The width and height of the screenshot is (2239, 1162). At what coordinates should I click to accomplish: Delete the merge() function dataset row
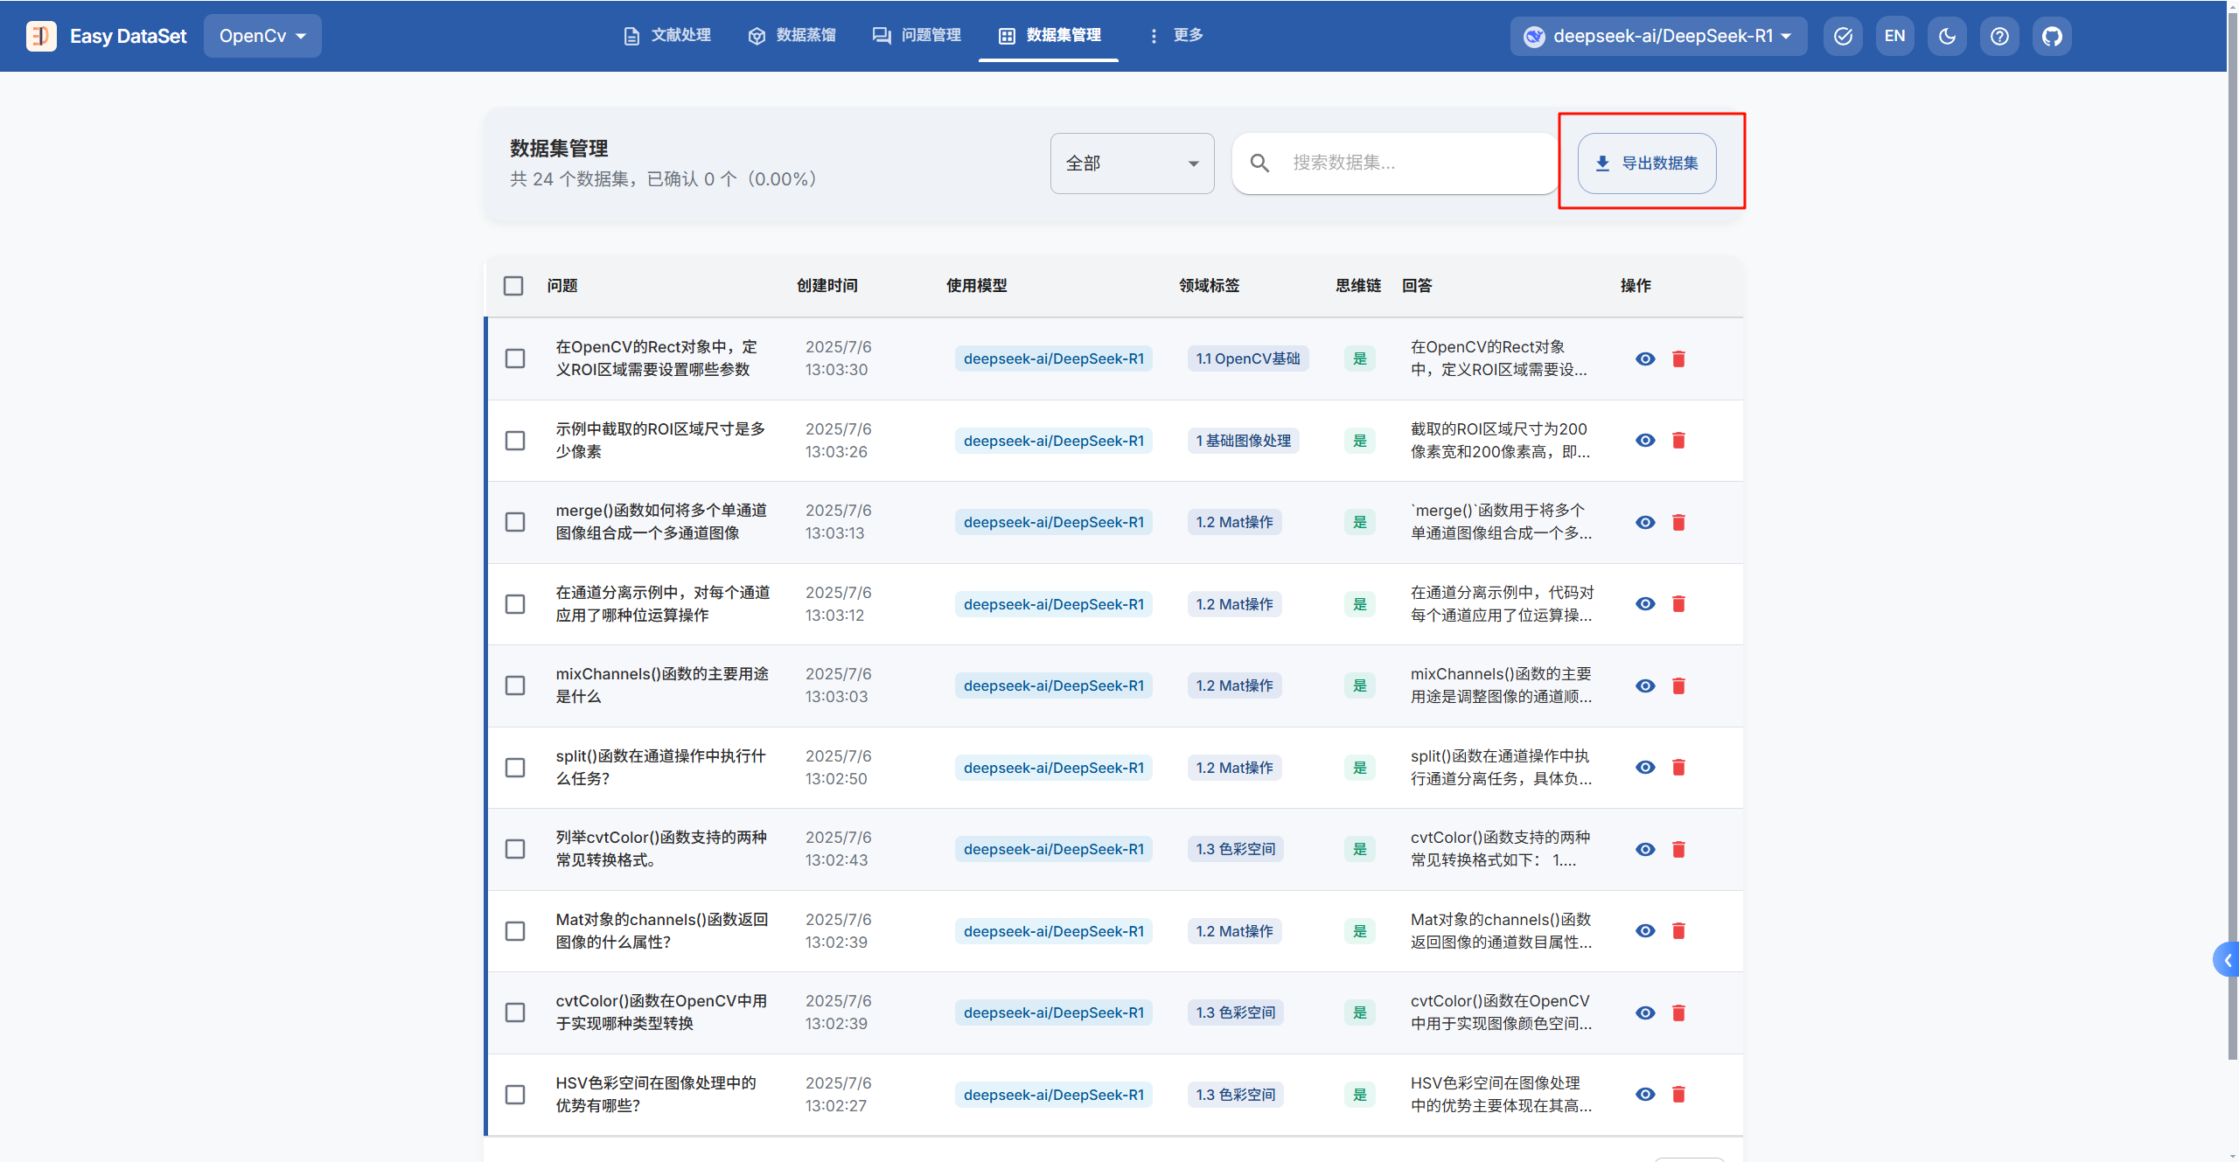pos(1678,523)
